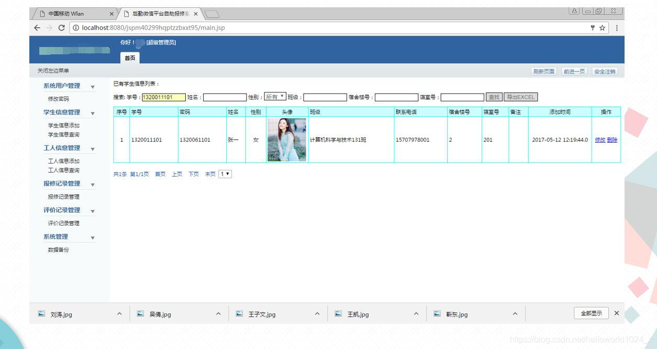This screenshot has width=657, height=349.
Task: Close the 中国移动 Wlan tab
Action: [112, 14]
